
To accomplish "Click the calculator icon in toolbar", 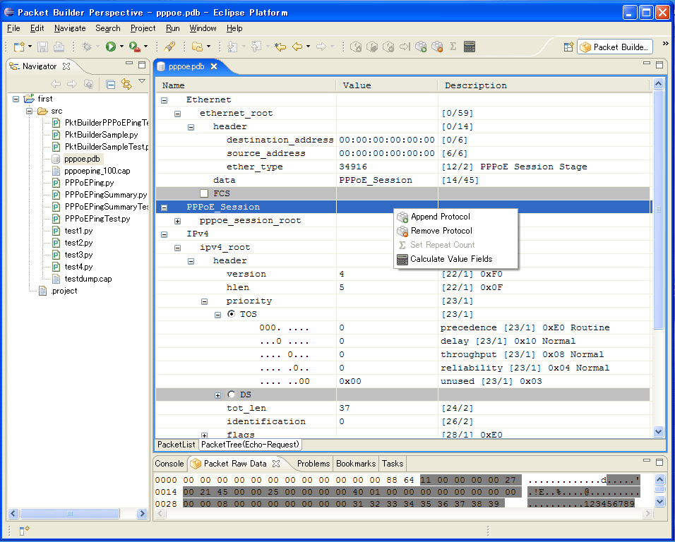I will click(x=470, y=47).
